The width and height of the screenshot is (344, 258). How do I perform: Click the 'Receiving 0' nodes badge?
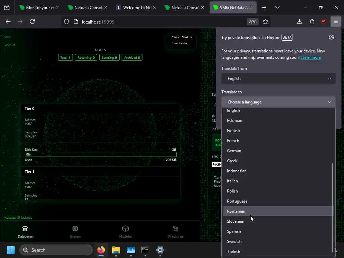click(86, 58)
